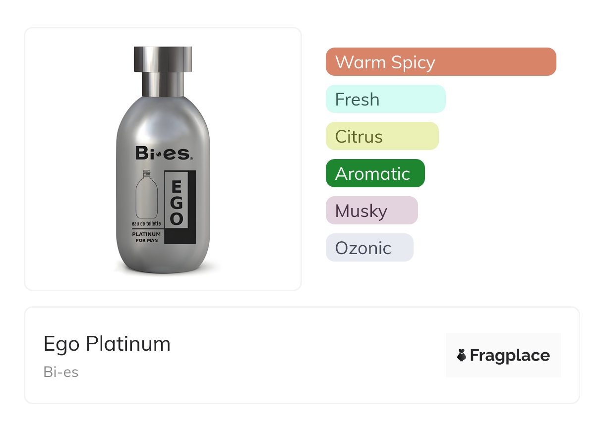Click the bottle neck below the cap
The width and height of the screenshot is (604, 428).
point(163,84)
